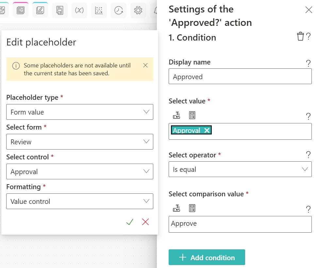Open the settings gear in toolbar
The image size is (318, 268).
point(138,10)
